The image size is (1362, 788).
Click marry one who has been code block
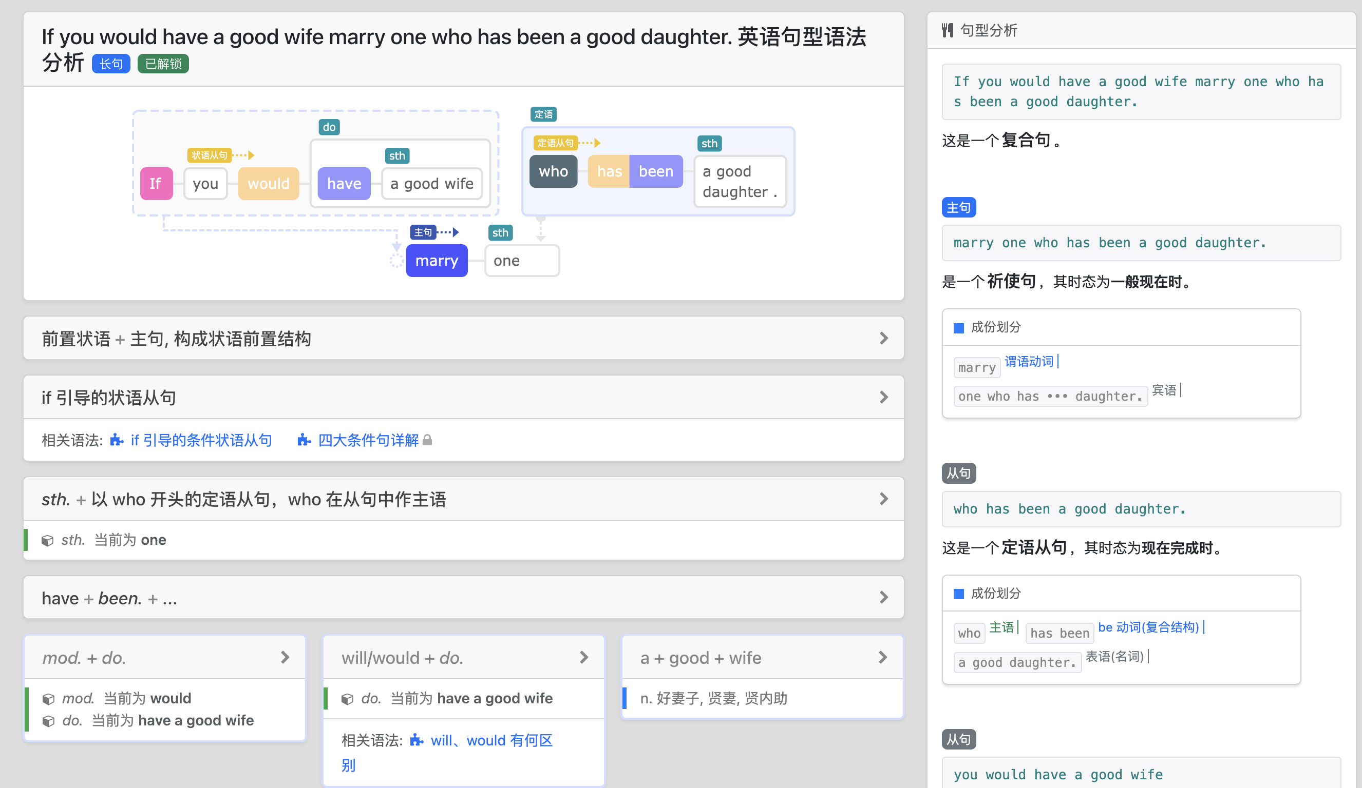pos(1141,243)
